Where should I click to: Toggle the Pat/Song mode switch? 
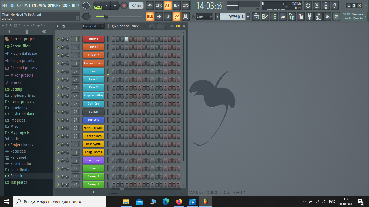(98, 5)
